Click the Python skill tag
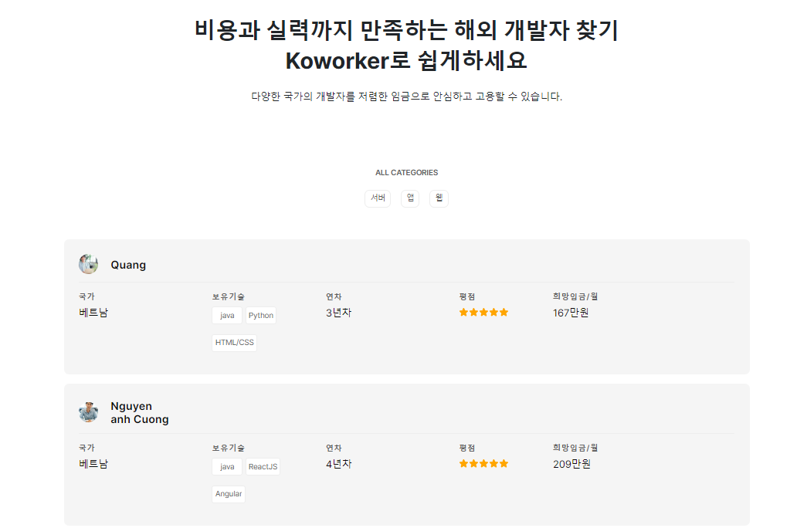807x528 pixels. point(261,316)
